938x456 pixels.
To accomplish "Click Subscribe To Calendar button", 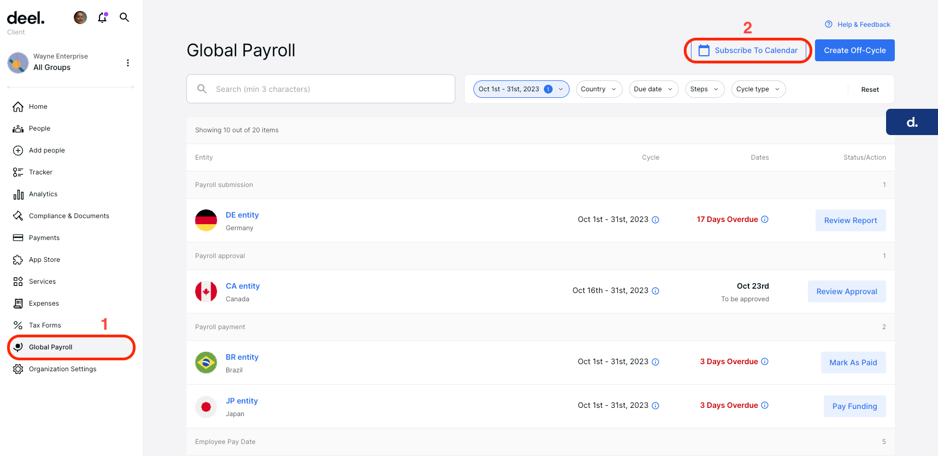I will click(x=748, y=50).
